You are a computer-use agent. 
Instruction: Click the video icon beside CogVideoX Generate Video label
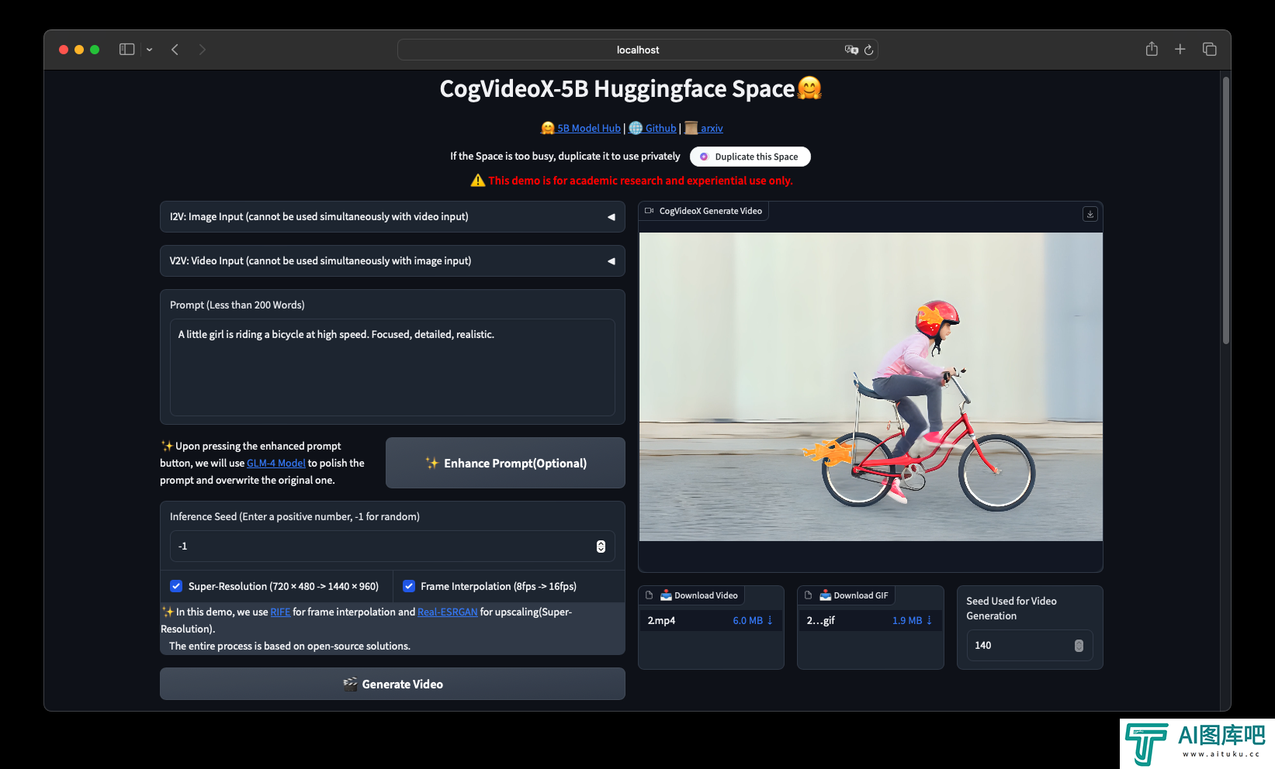coord(650,211)
